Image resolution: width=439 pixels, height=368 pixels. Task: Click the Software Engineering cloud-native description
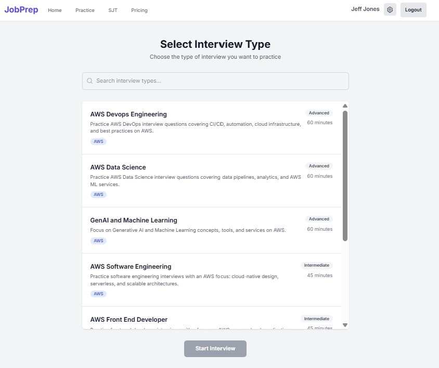[x=184, y=280]
